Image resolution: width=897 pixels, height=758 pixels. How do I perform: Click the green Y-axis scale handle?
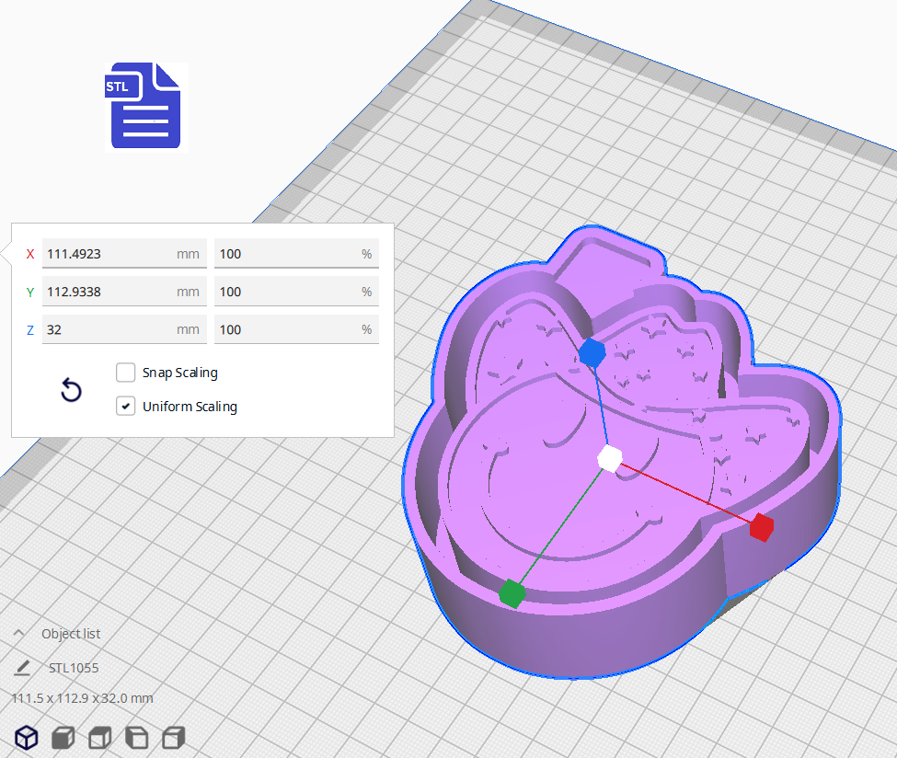click(513, 593)
